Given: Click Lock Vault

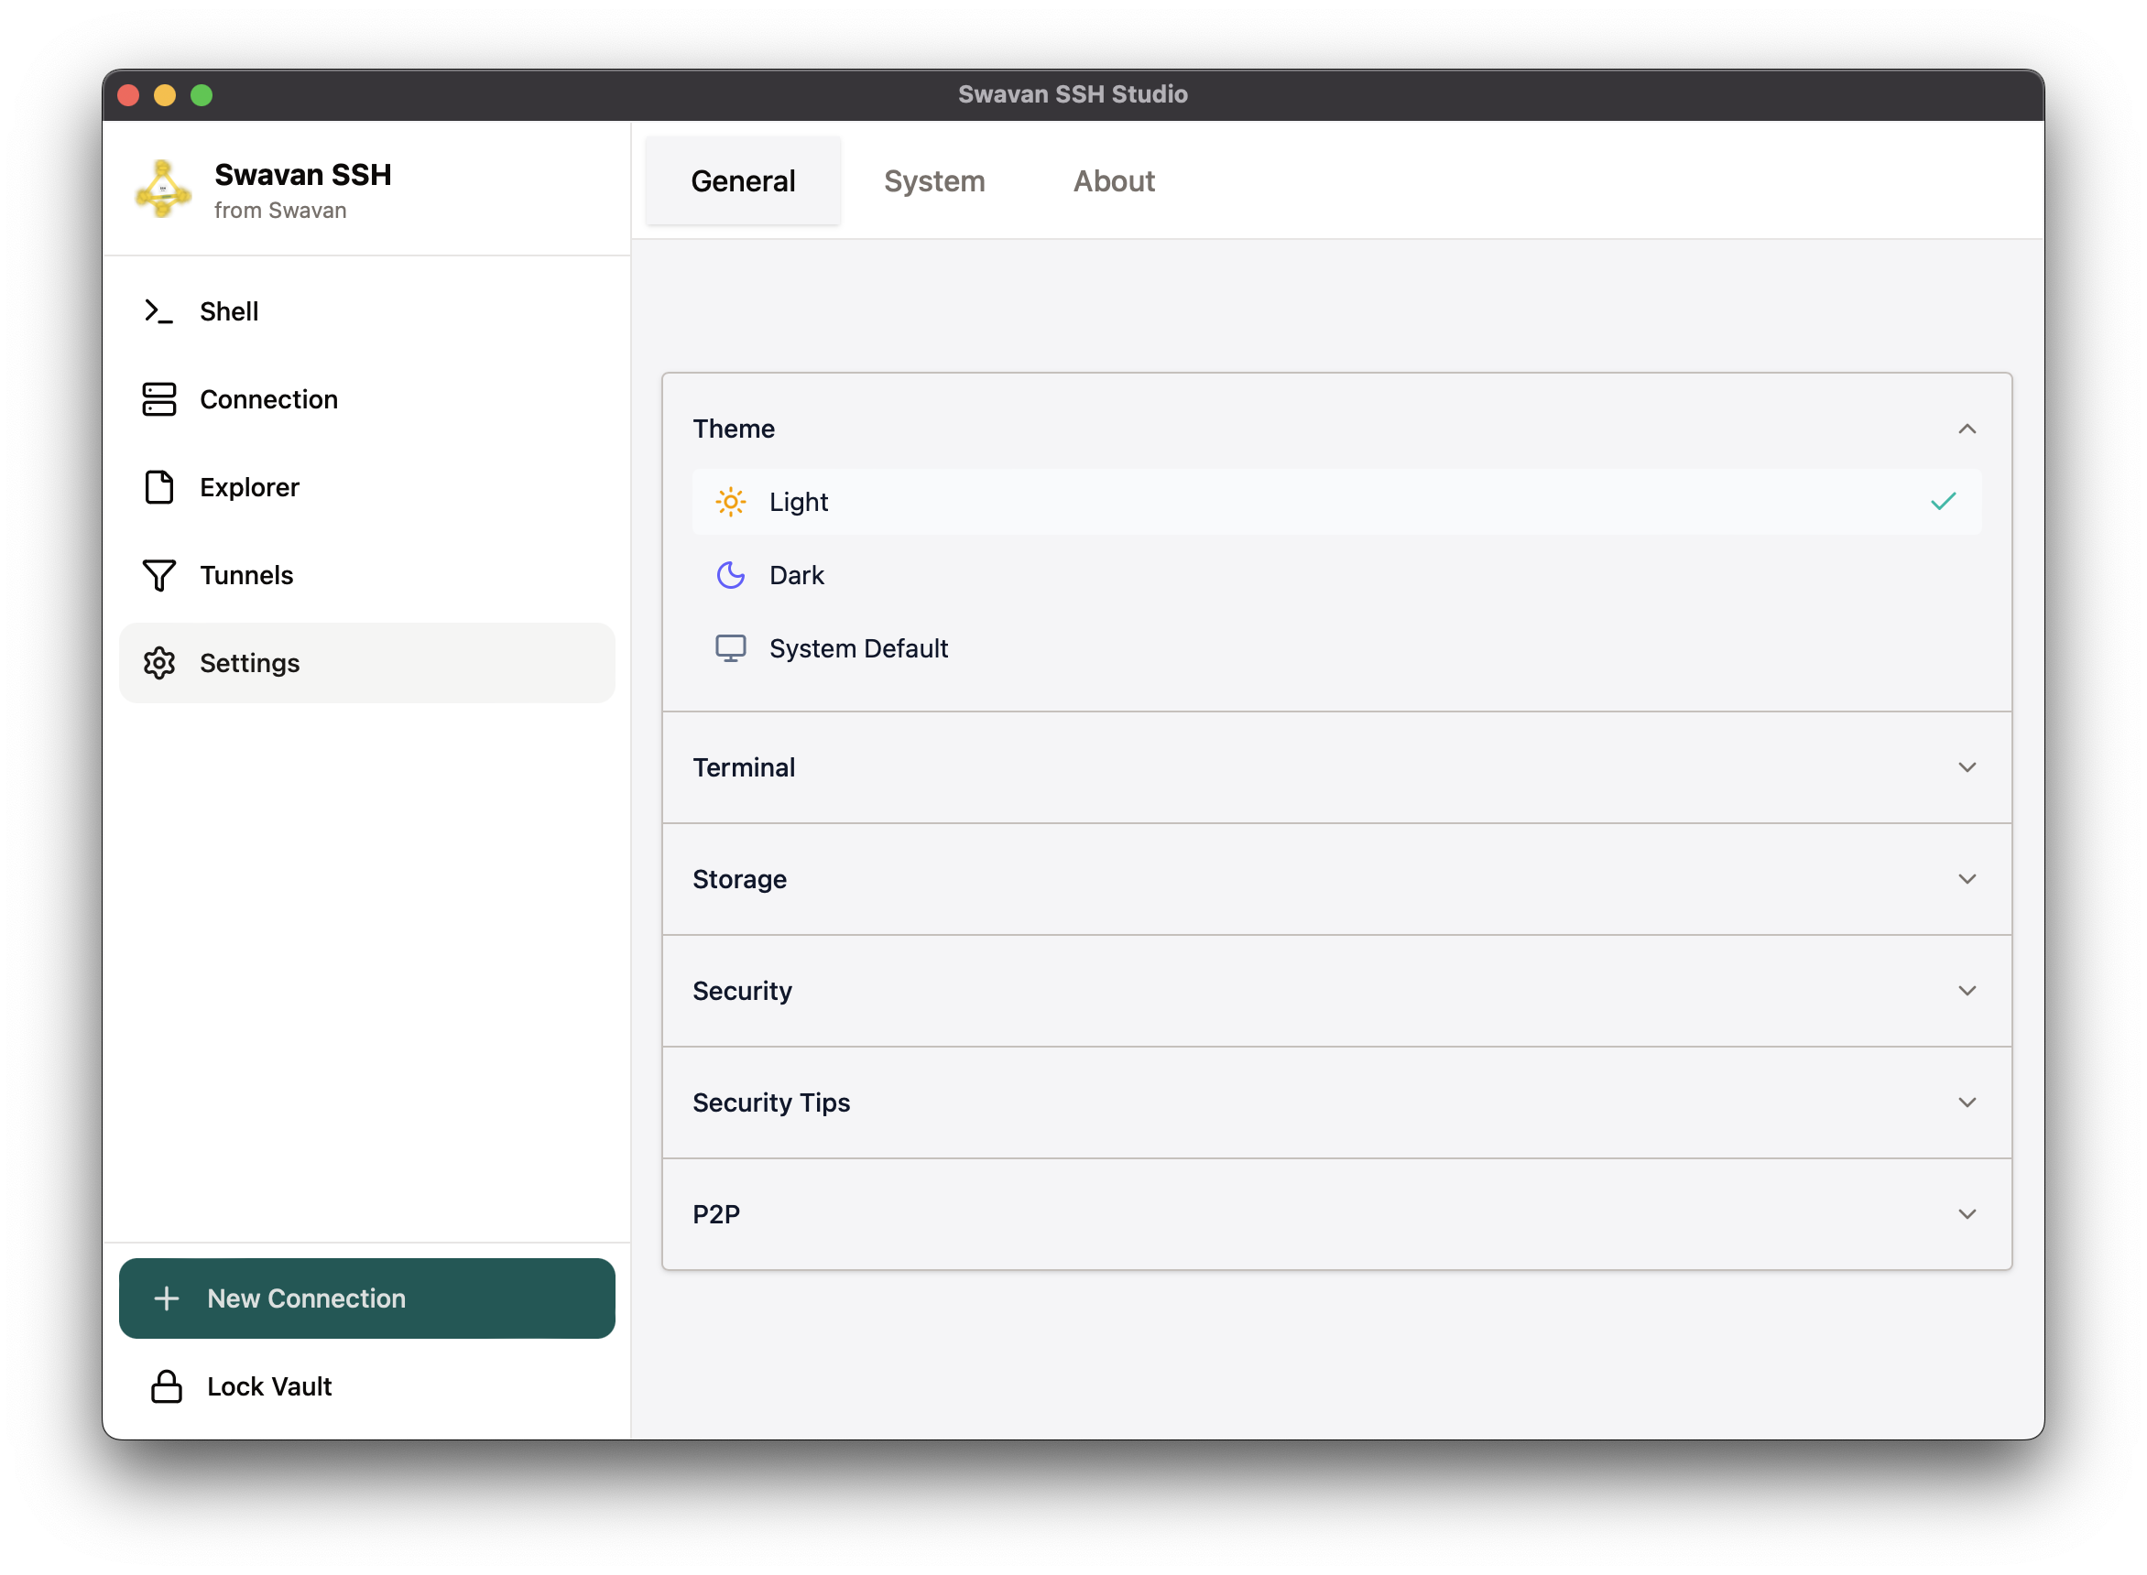Looking at the screenshot, I should pos(269,1387).
